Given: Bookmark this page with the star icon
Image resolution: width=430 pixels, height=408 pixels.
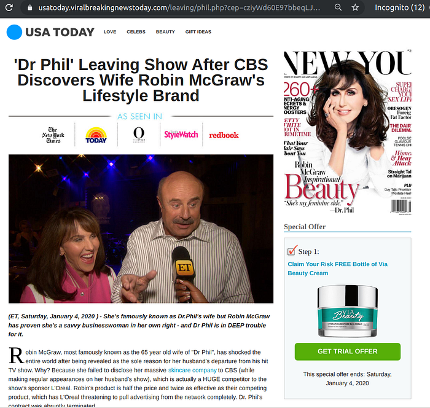Looking at the screenshot, I should click(x=355, y=7).
